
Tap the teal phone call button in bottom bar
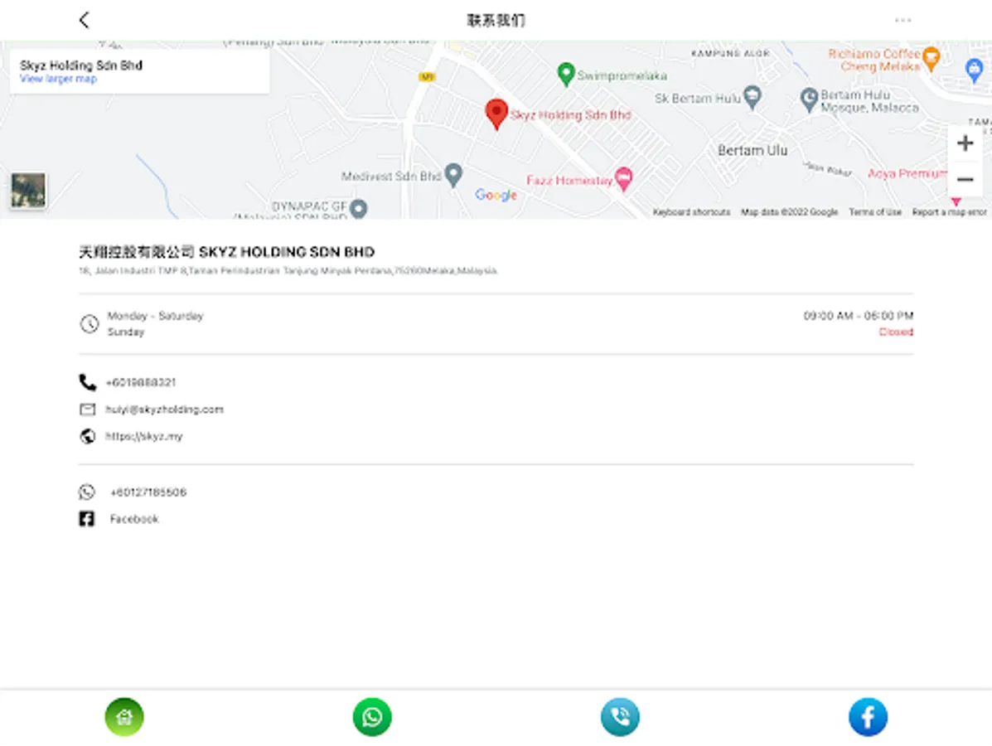point(620,717)
